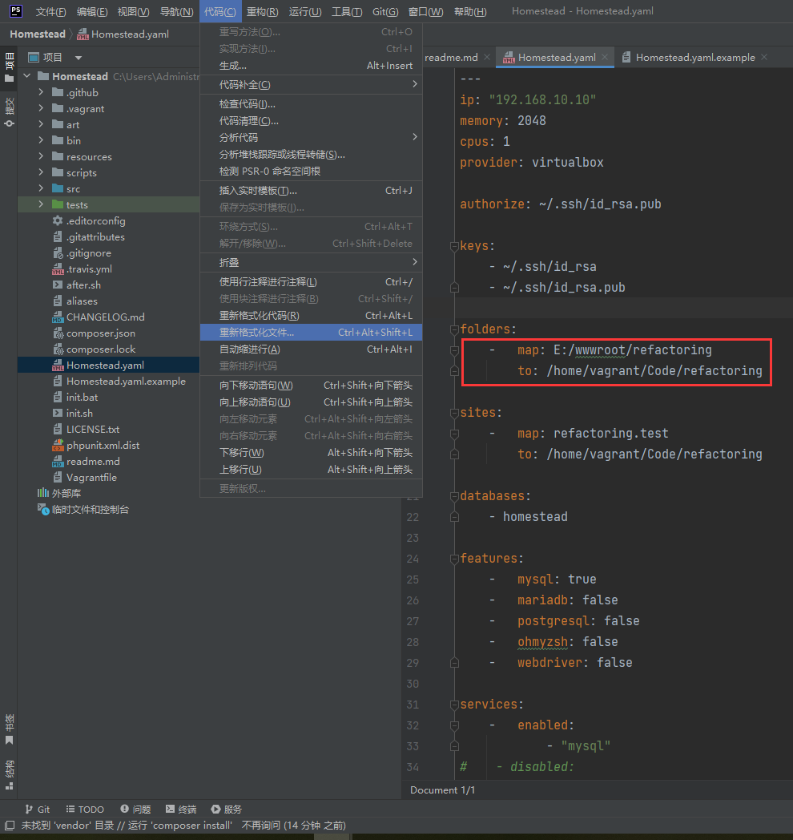
Task: Click 不再询问 in notification bar
Action: click(261, 825)
